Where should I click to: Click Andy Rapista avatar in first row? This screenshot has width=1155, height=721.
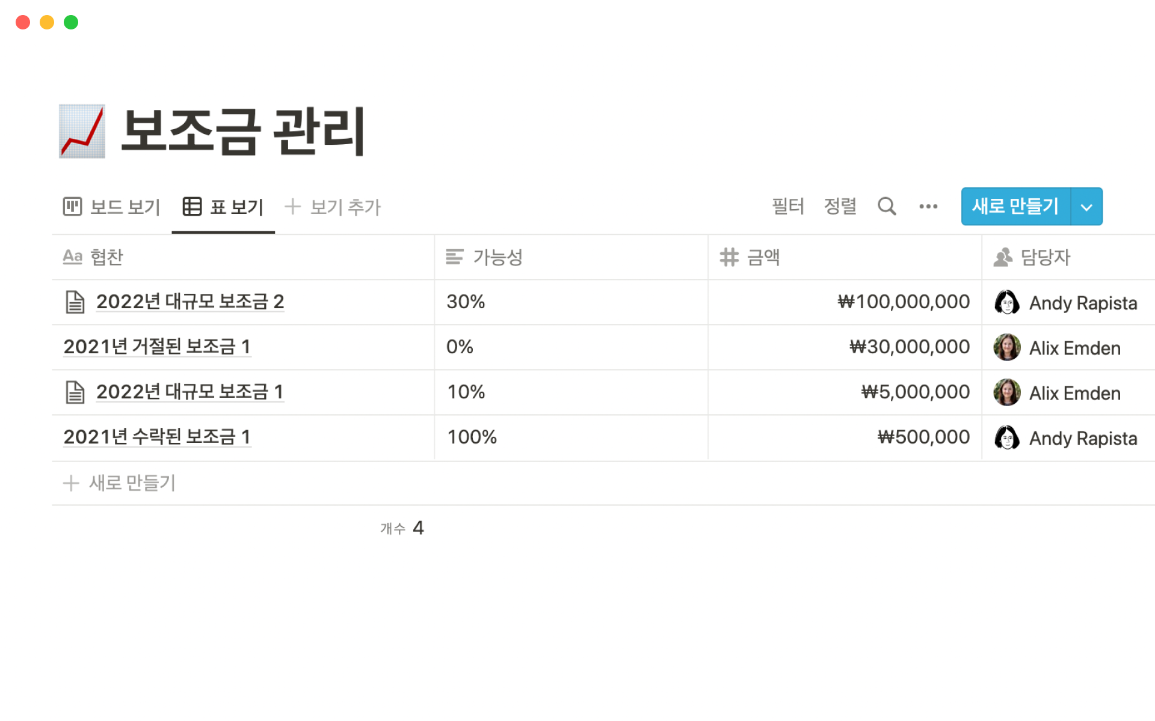1006,302
